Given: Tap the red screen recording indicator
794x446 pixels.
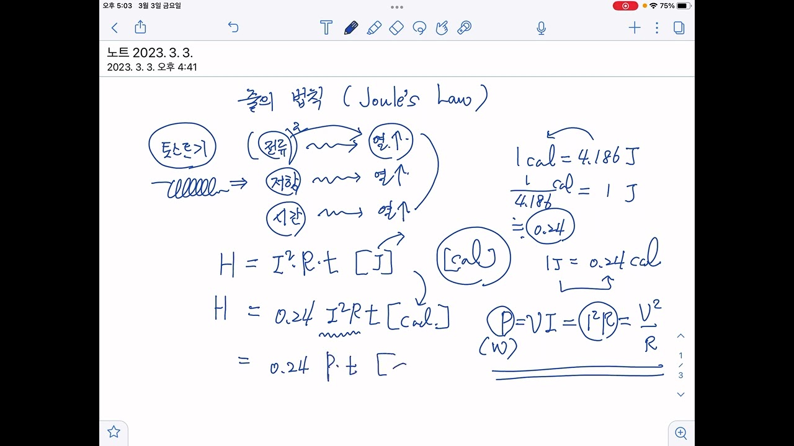Looking at the screenshot, I should tap(625, 6).
